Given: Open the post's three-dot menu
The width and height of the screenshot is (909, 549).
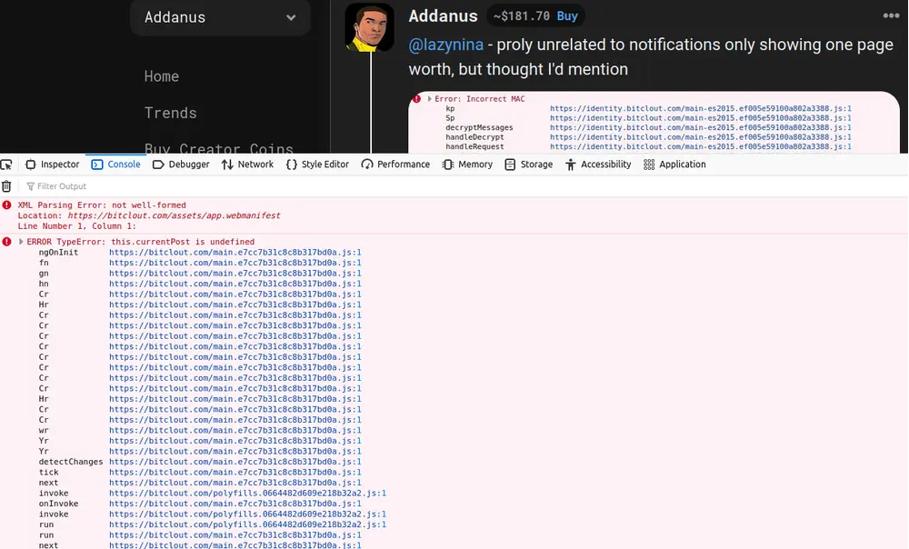Looking at the screenshot, I should tap(891, 15).
